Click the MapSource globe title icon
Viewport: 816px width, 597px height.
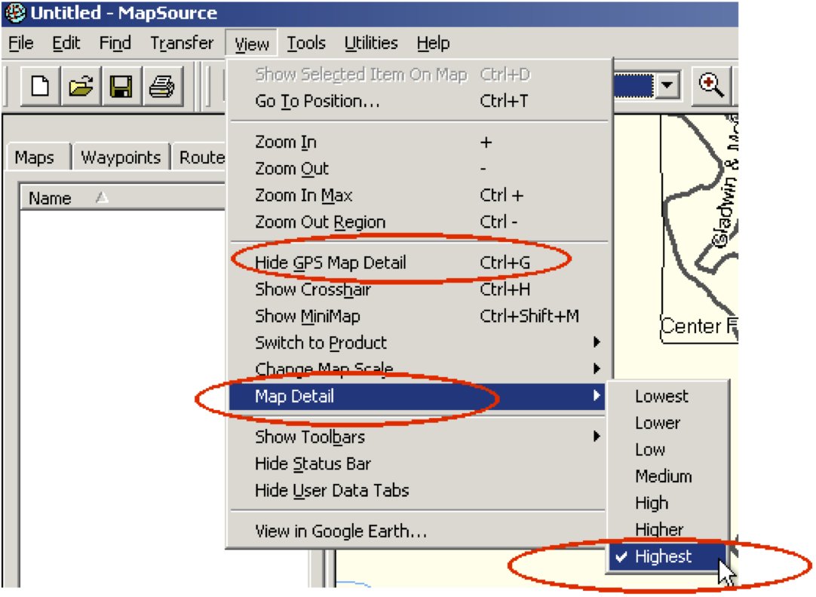pyautogui.click(x=16, y=13)
